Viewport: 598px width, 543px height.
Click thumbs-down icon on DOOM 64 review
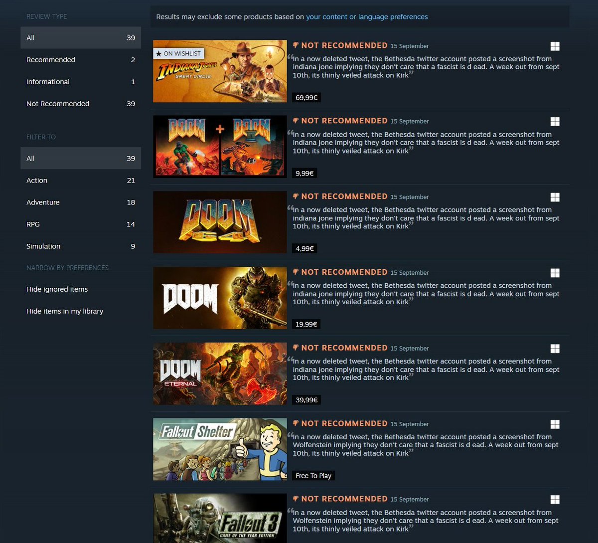296,196
